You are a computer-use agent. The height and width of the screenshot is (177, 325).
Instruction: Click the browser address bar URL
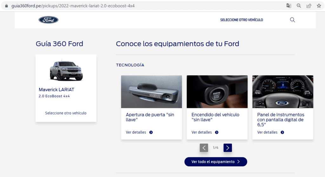tap(73, 6)
